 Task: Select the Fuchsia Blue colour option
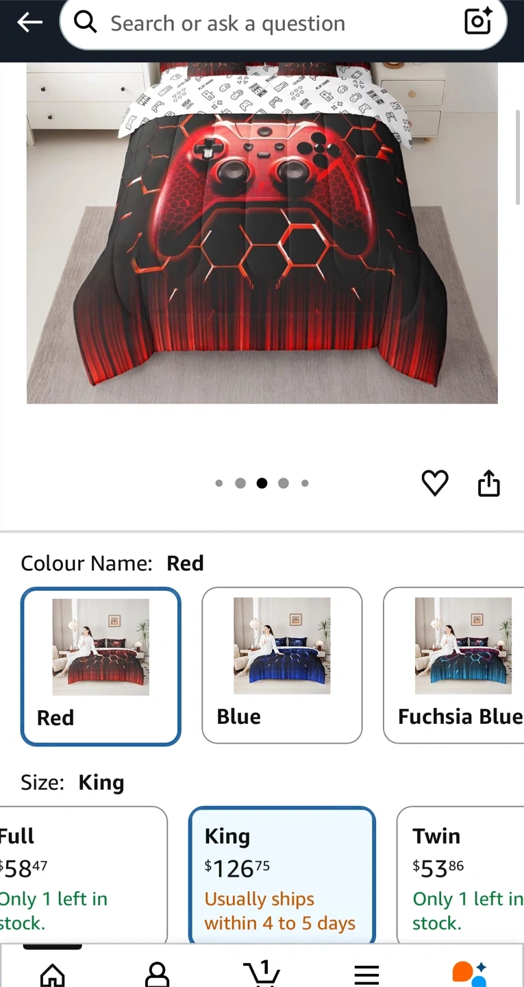(453, 665)
